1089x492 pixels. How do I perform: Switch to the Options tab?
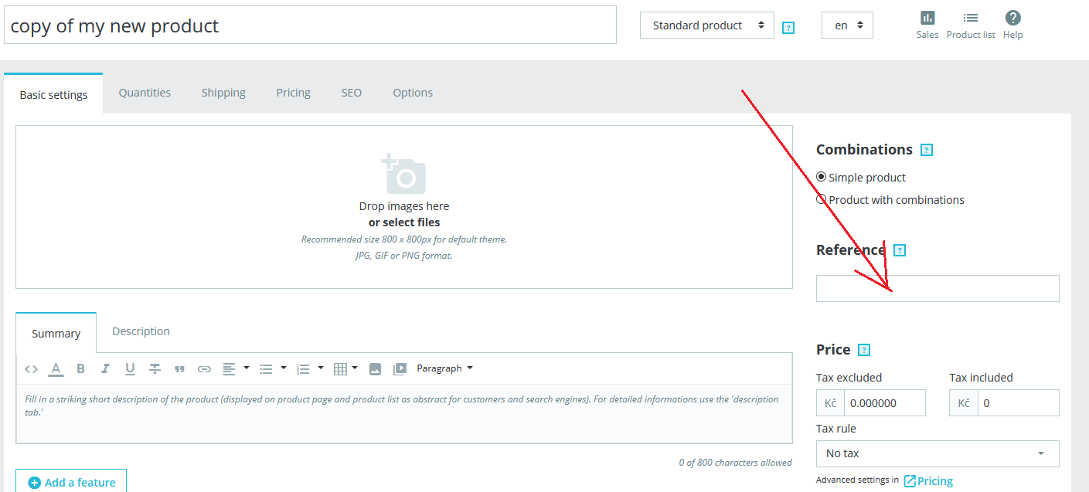pos(413,93)
